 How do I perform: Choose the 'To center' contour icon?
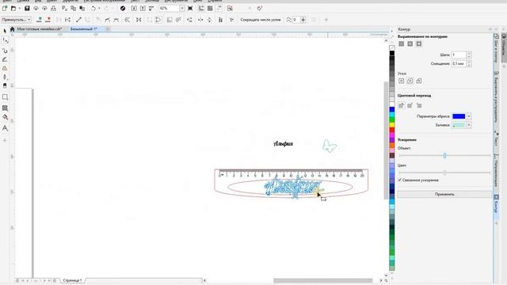coord(402,44)
